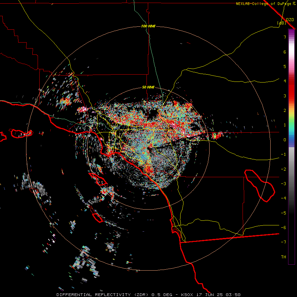This screenshot has height=297, width=297.
Task: Click the 4 value on color scale
Action: [285, 81]
